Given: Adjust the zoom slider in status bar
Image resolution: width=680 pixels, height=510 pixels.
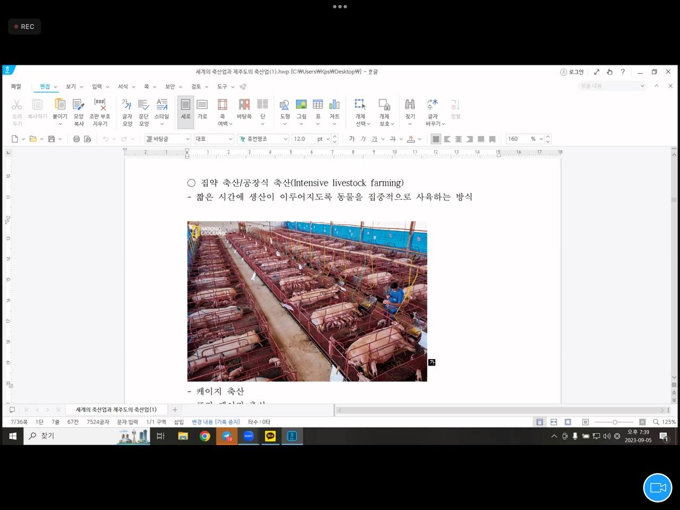Looking at the screenshot, I should pyautogui.click(x=615, y=422).
